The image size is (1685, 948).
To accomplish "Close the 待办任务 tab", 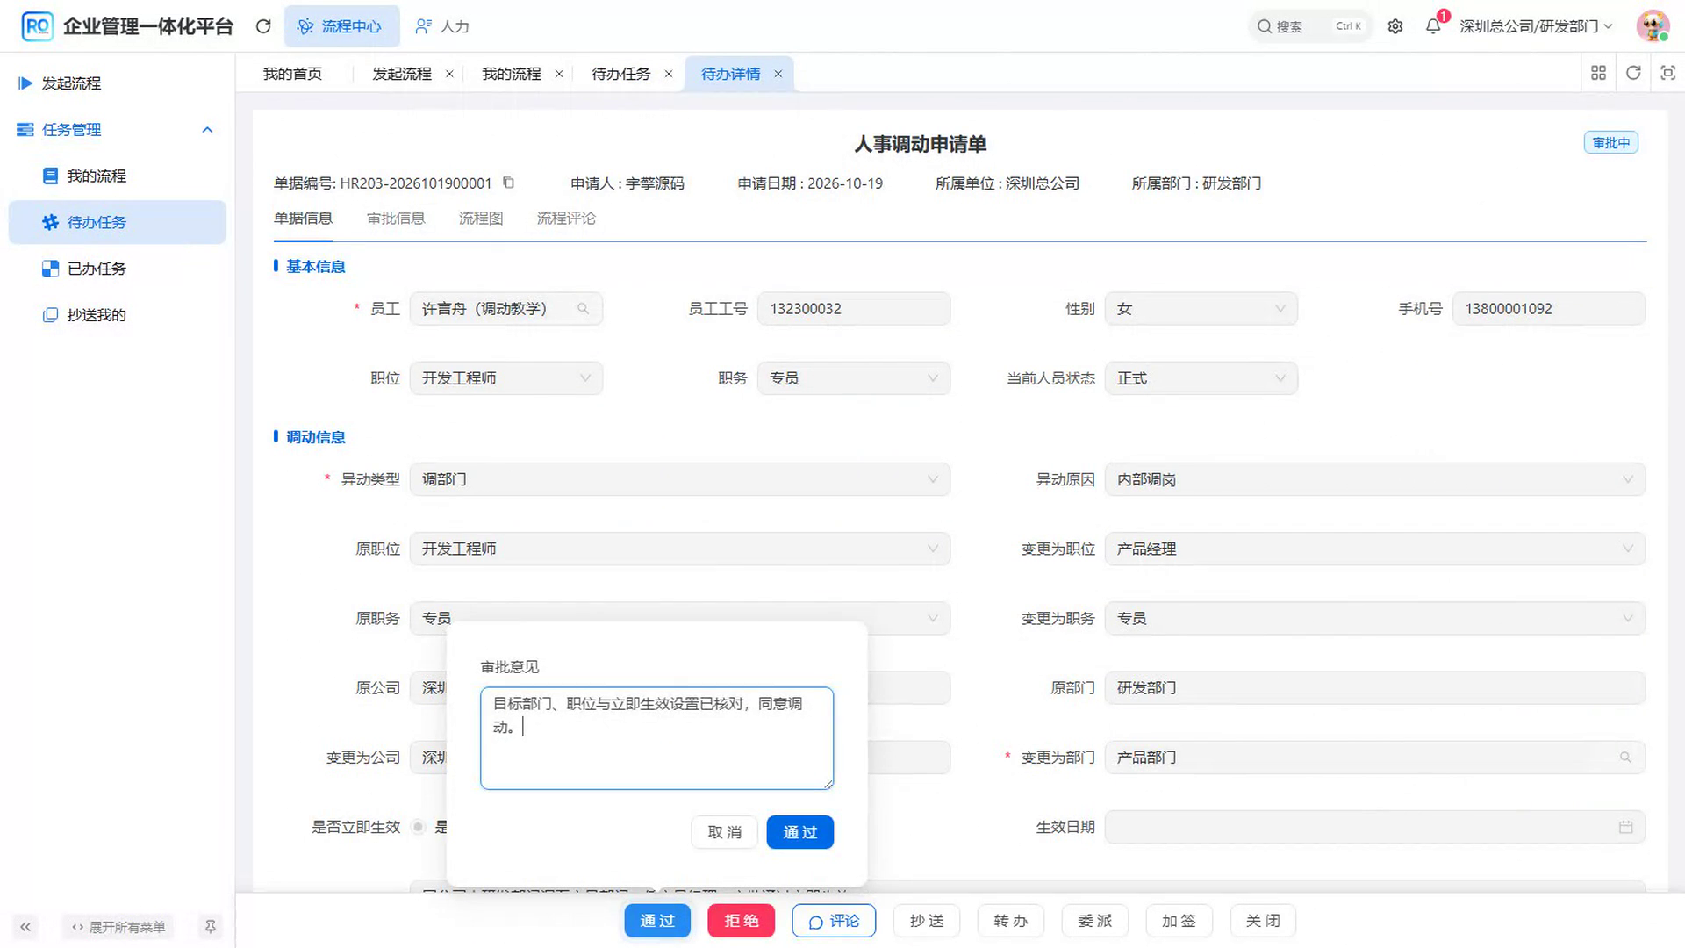I will [669, 74].
